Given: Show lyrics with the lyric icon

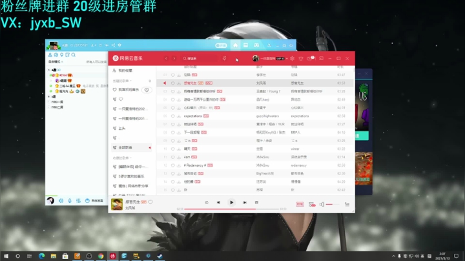Looking at the screenshot, I should tap(256, 203).
